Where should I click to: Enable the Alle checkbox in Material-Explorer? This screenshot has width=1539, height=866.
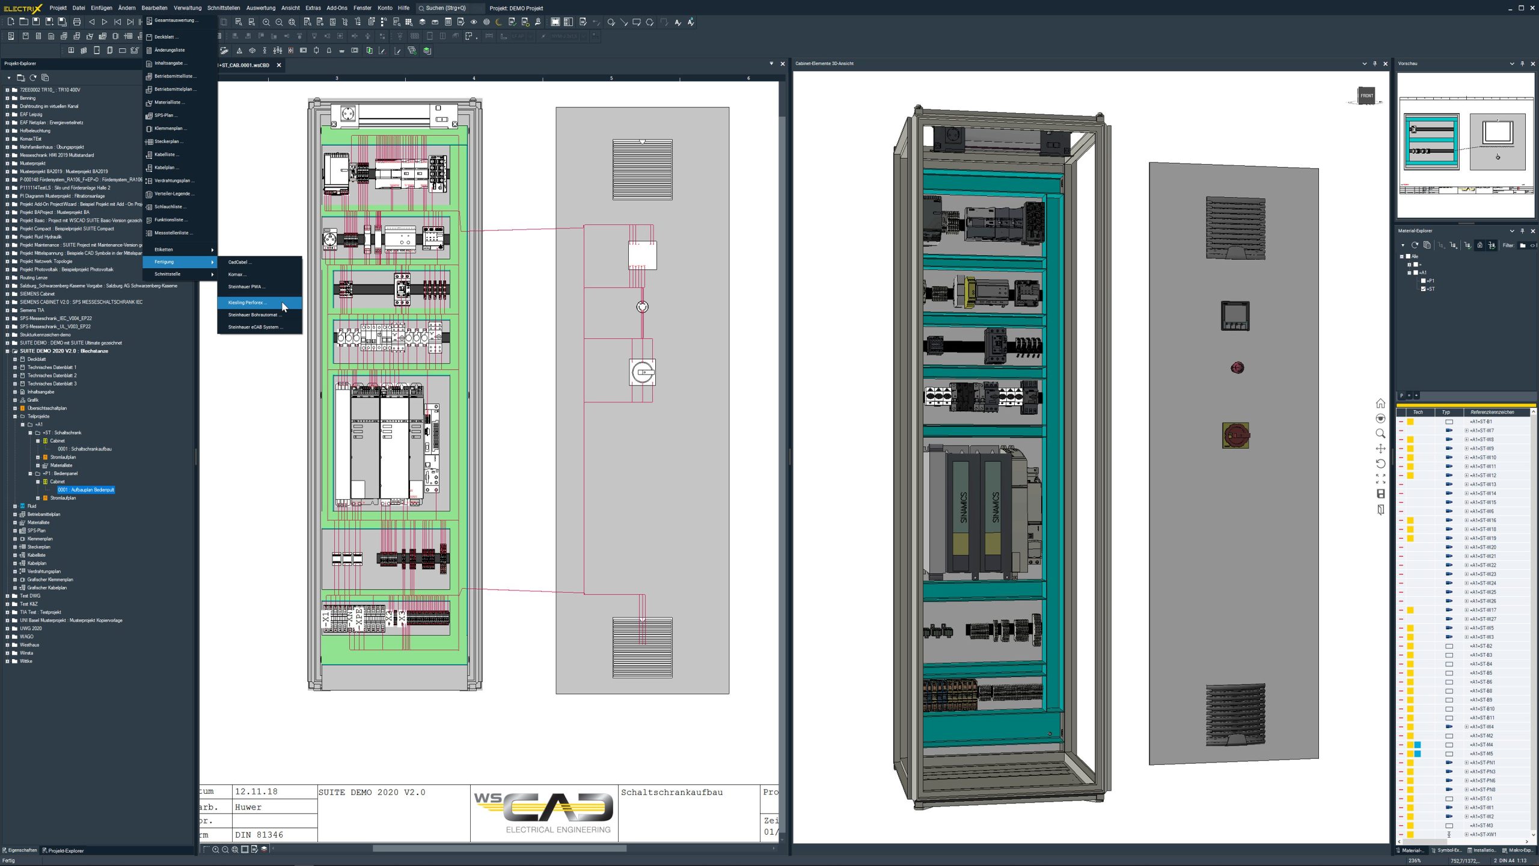tap(1409, 256)
